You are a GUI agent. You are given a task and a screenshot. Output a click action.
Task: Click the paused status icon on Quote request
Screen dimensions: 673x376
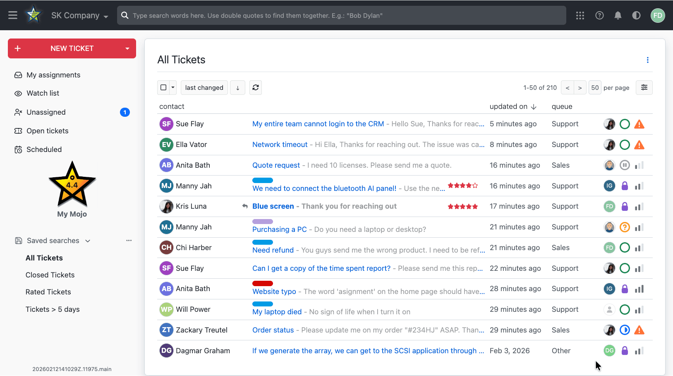tap(625, 165)
